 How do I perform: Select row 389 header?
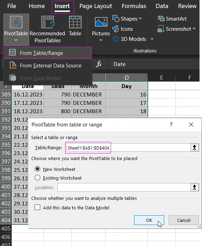coord(6,94)
